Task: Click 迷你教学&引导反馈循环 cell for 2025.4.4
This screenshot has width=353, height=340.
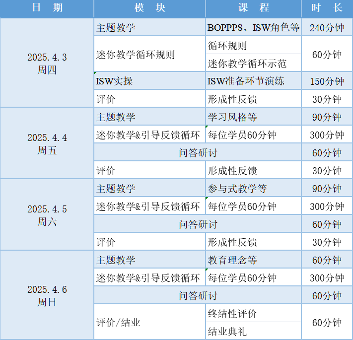Action: 150,134
